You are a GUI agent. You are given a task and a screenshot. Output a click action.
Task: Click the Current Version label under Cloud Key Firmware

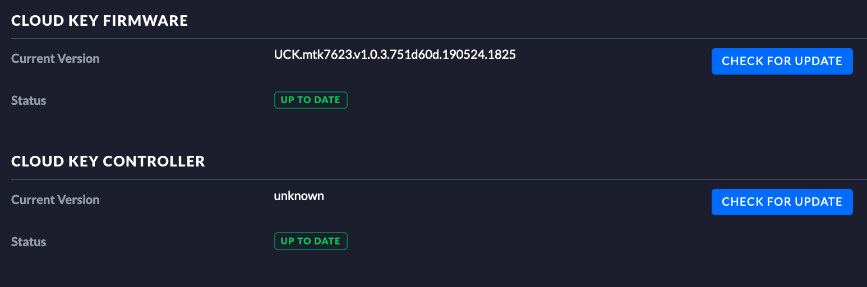(56, 59)
